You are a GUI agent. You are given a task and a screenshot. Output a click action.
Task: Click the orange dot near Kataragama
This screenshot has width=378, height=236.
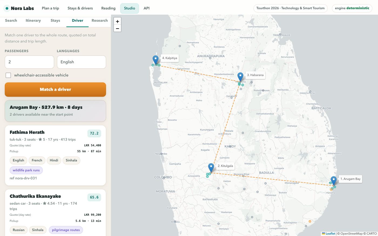pyautogui.click(x=310, y=221)
